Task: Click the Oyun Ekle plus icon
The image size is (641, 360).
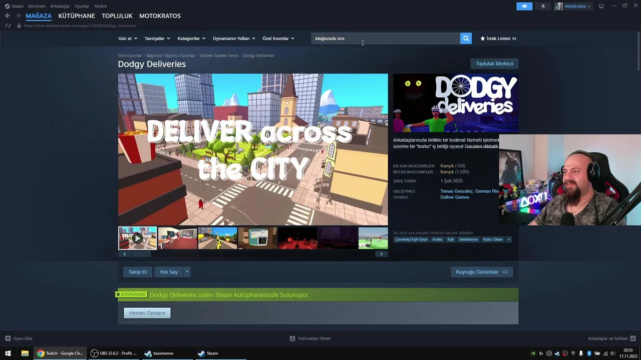Action: (8, 338)
